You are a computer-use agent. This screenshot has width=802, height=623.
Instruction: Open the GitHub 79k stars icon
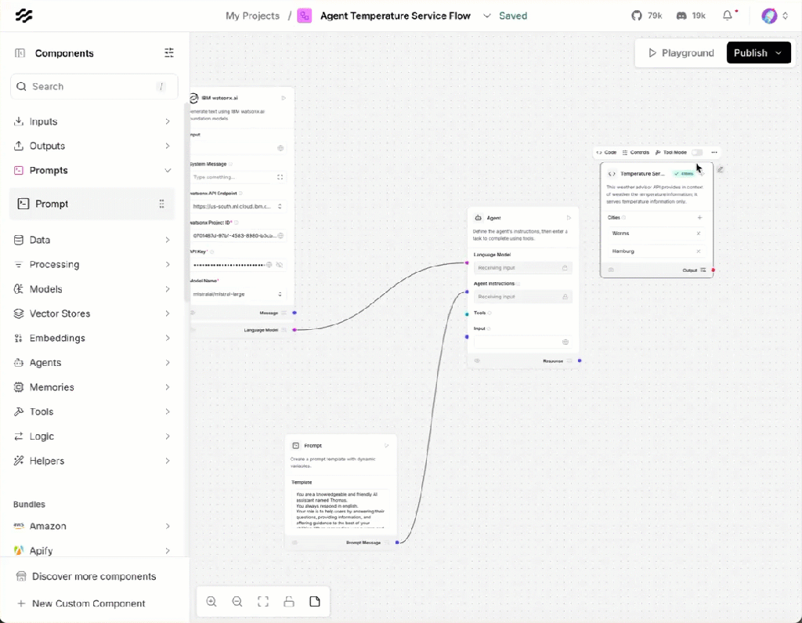pyautogui.click(x=647, y=16)
